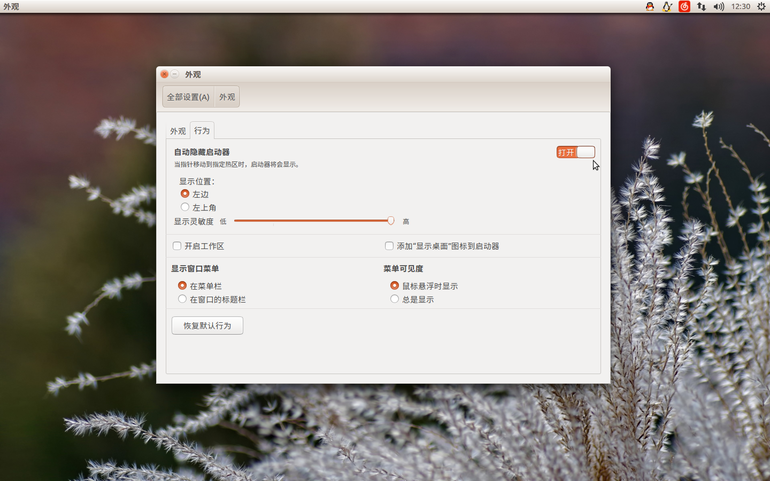Click the 全部设置(A) button
This screenshot has width=770, height=481.
point(188,97)
